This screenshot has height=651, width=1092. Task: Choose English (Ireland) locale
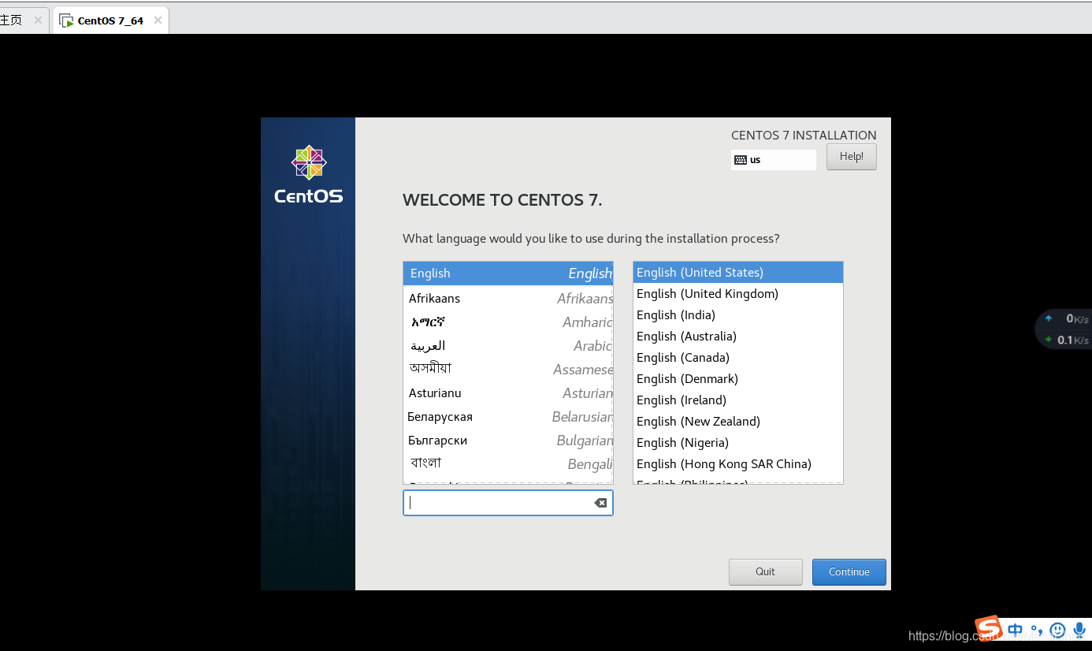click(x=737, y=400)
